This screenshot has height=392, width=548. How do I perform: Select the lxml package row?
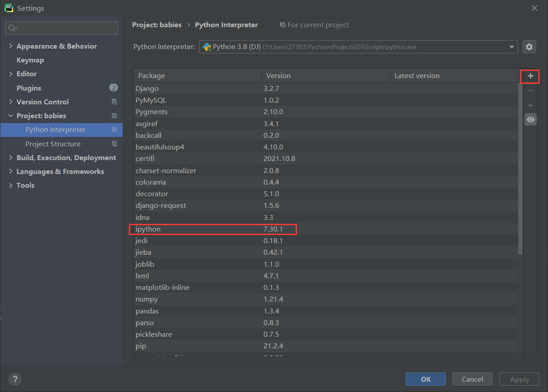click(x=326, y=276)
